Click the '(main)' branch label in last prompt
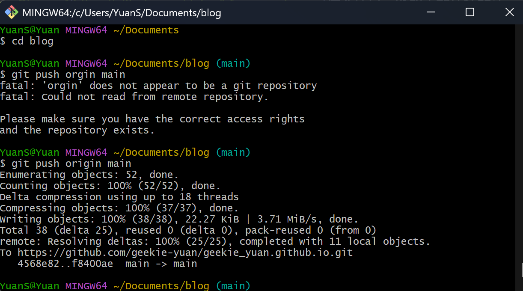 [233, 285]
